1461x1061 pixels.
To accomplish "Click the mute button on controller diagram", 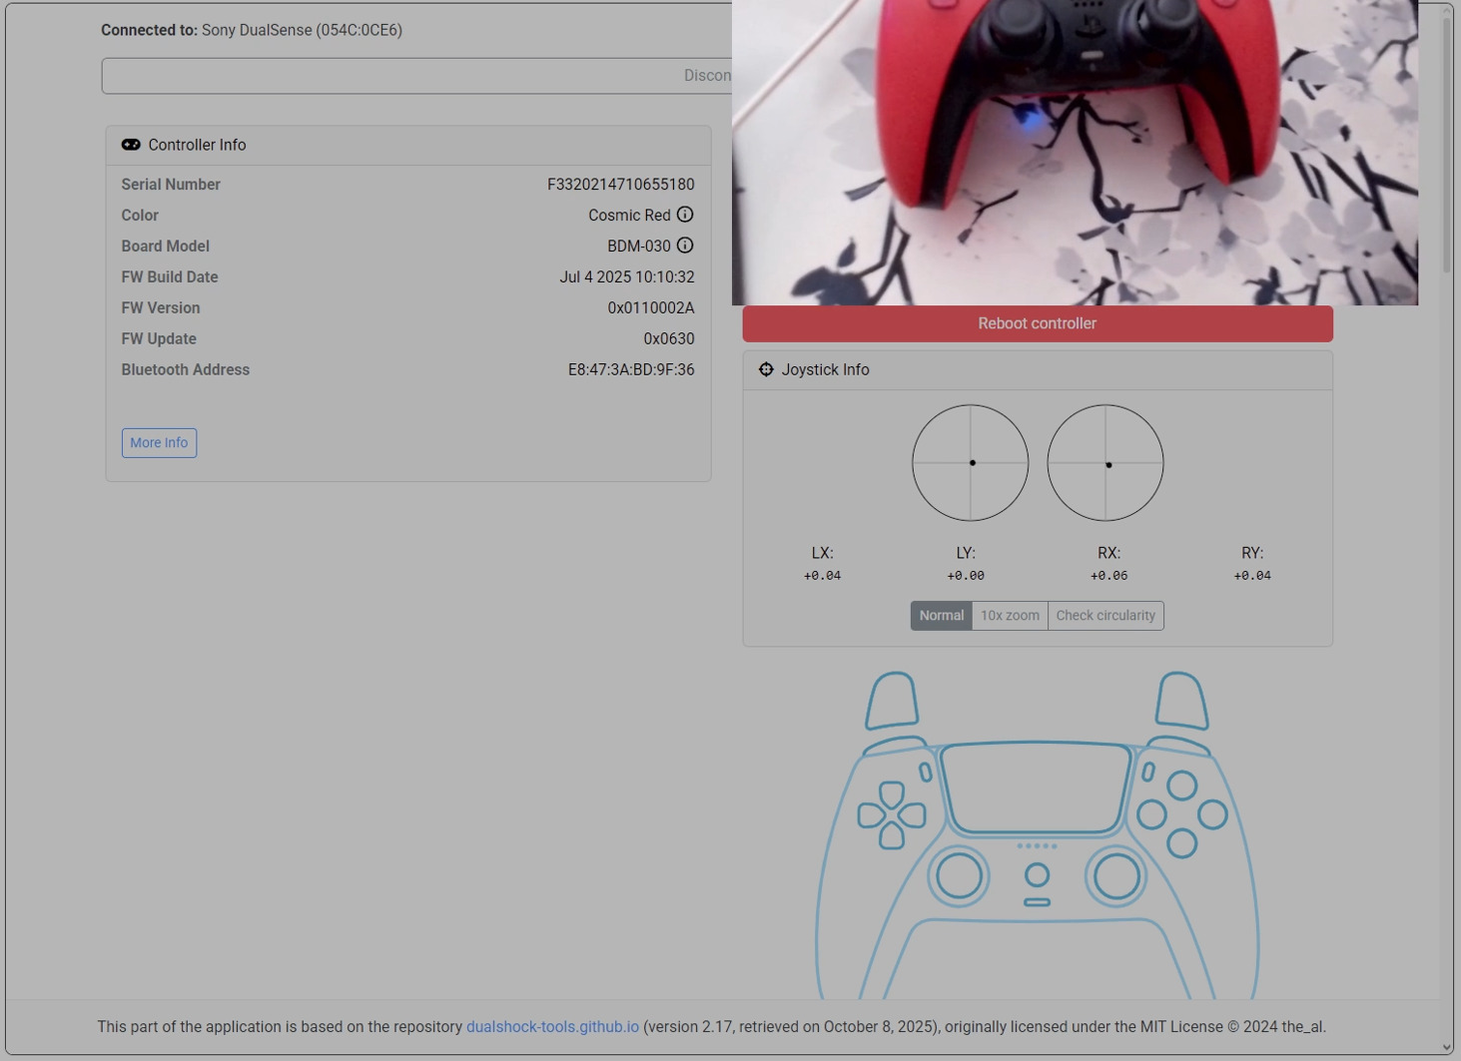I will click(1038, 902).
